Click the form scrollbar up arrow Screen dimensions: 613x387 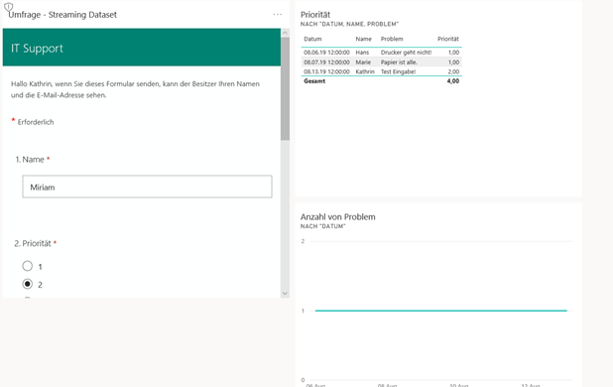tap(285, 33)
